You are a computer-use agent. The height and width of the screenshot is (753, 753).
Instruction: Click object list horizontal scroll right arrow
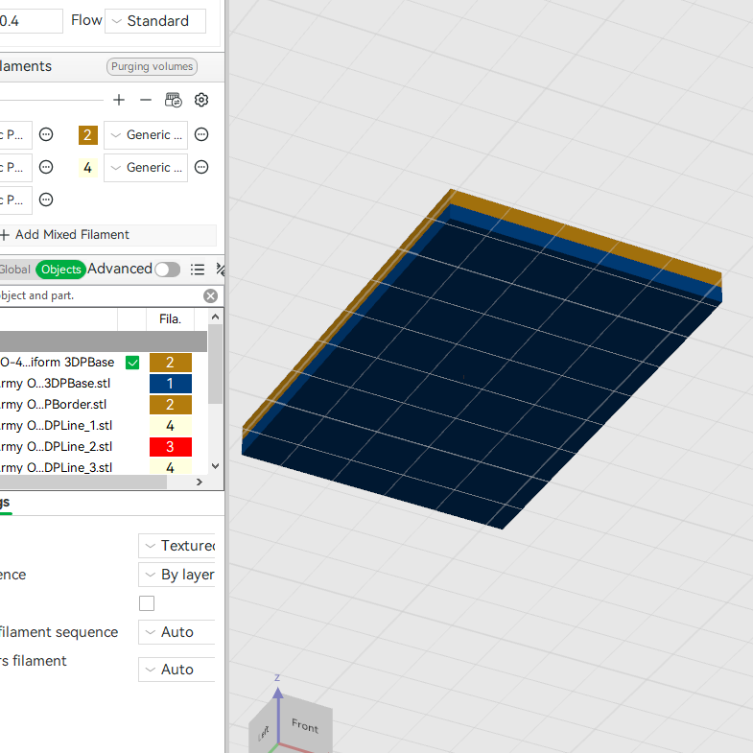pyautogui.click(x=200, y=482)
